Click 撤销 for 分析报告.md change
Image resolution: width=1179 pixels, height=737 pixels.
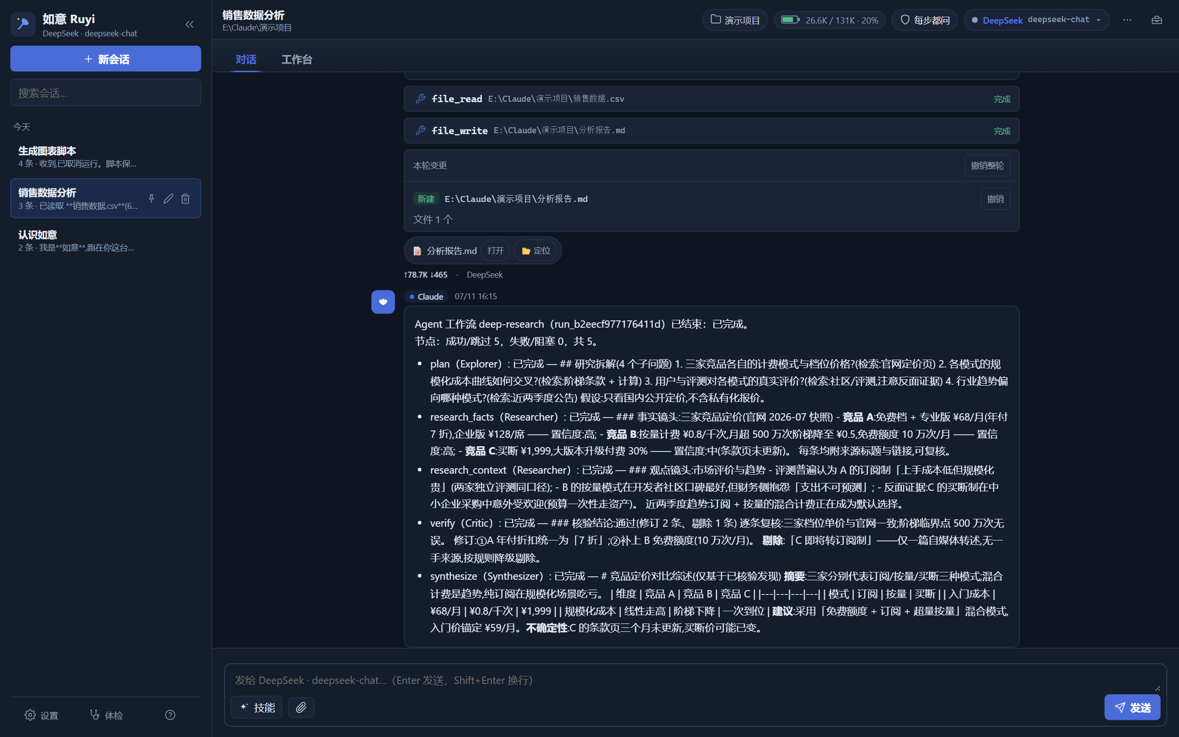tap(995, 199)
